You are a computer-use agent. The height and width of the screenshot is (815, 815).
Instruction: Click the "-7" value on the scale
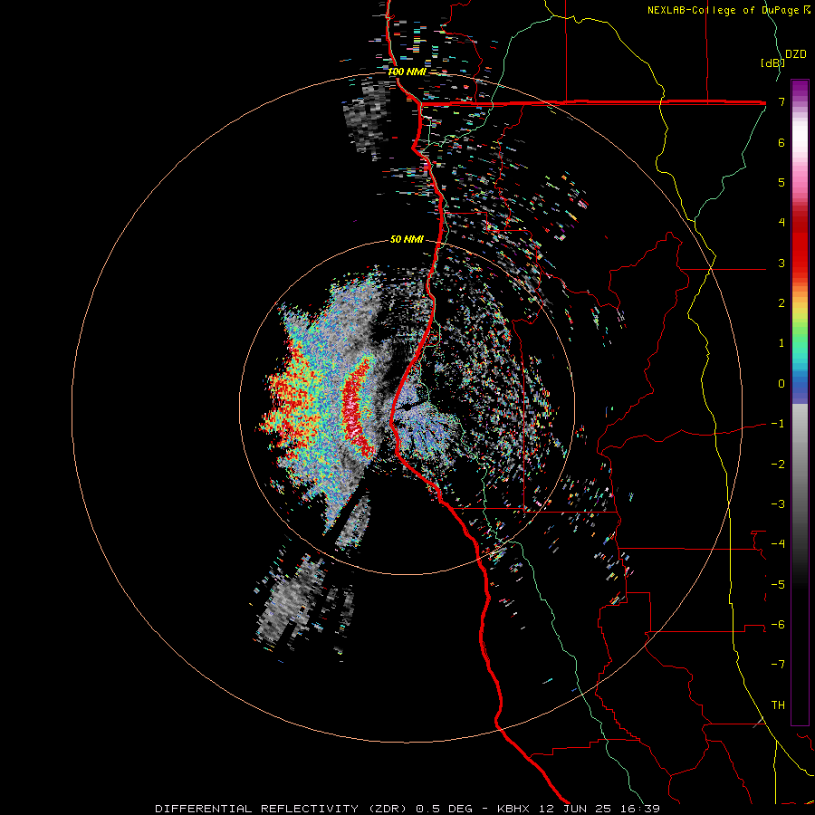tap(778, 665)
